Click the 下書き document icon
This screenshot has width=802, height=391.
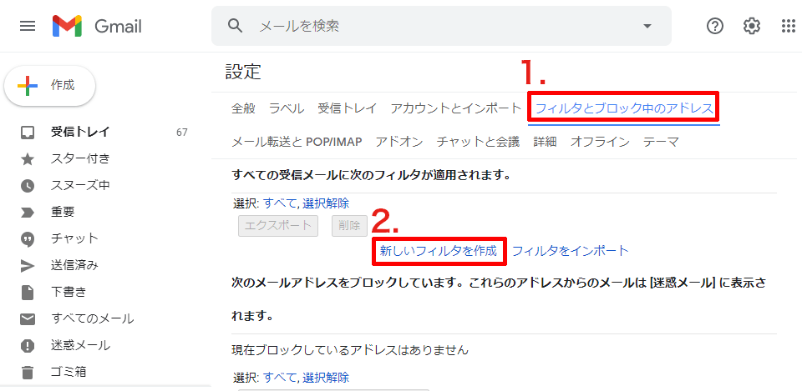pyautogui.click(x=27, y=293)
